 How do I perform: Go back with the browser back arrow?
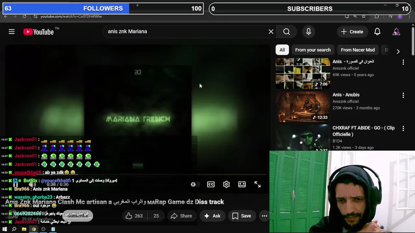click(6, 16)
